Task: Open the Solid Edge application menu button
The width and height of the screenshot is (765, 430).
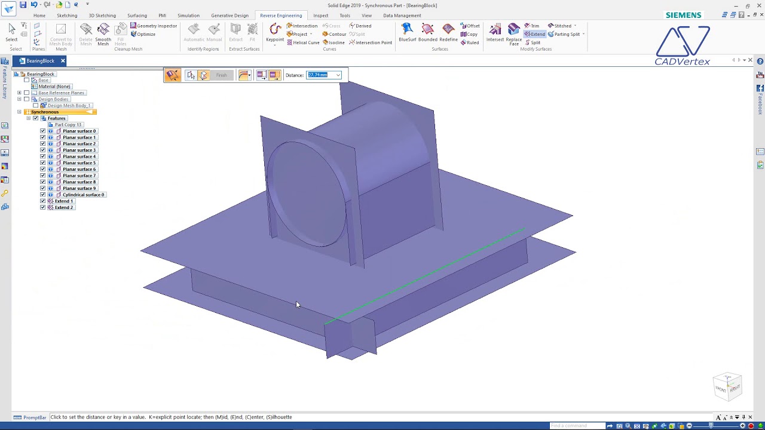Action: point(8,8)
